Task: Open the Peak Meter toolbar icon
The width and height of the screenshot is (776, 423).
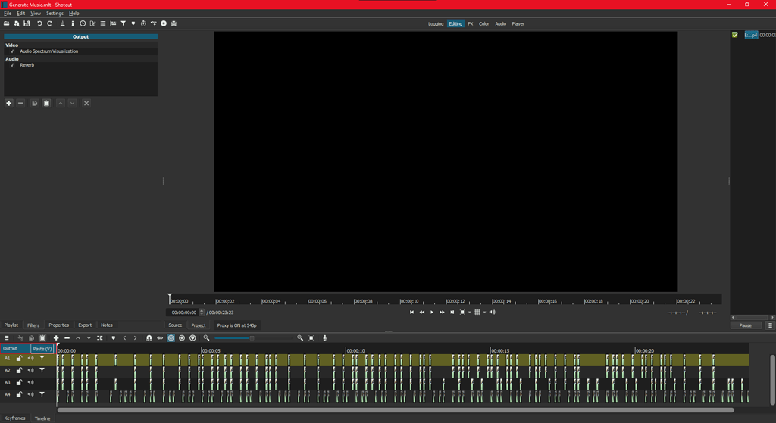Action: pos(62,23)
